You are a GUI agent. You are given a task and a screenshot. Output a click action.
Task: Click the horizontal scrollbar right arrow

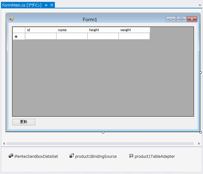(199, 143)
